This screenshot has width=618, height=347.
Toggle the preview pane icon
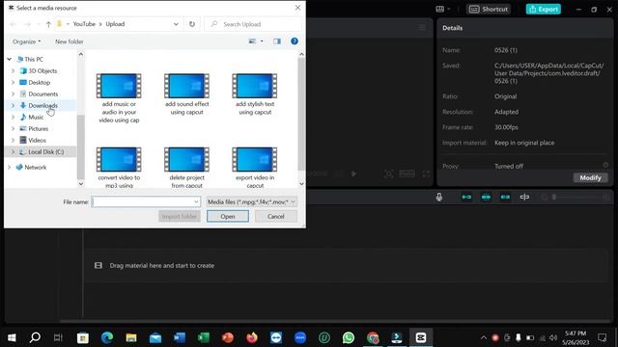pos(277,41)
